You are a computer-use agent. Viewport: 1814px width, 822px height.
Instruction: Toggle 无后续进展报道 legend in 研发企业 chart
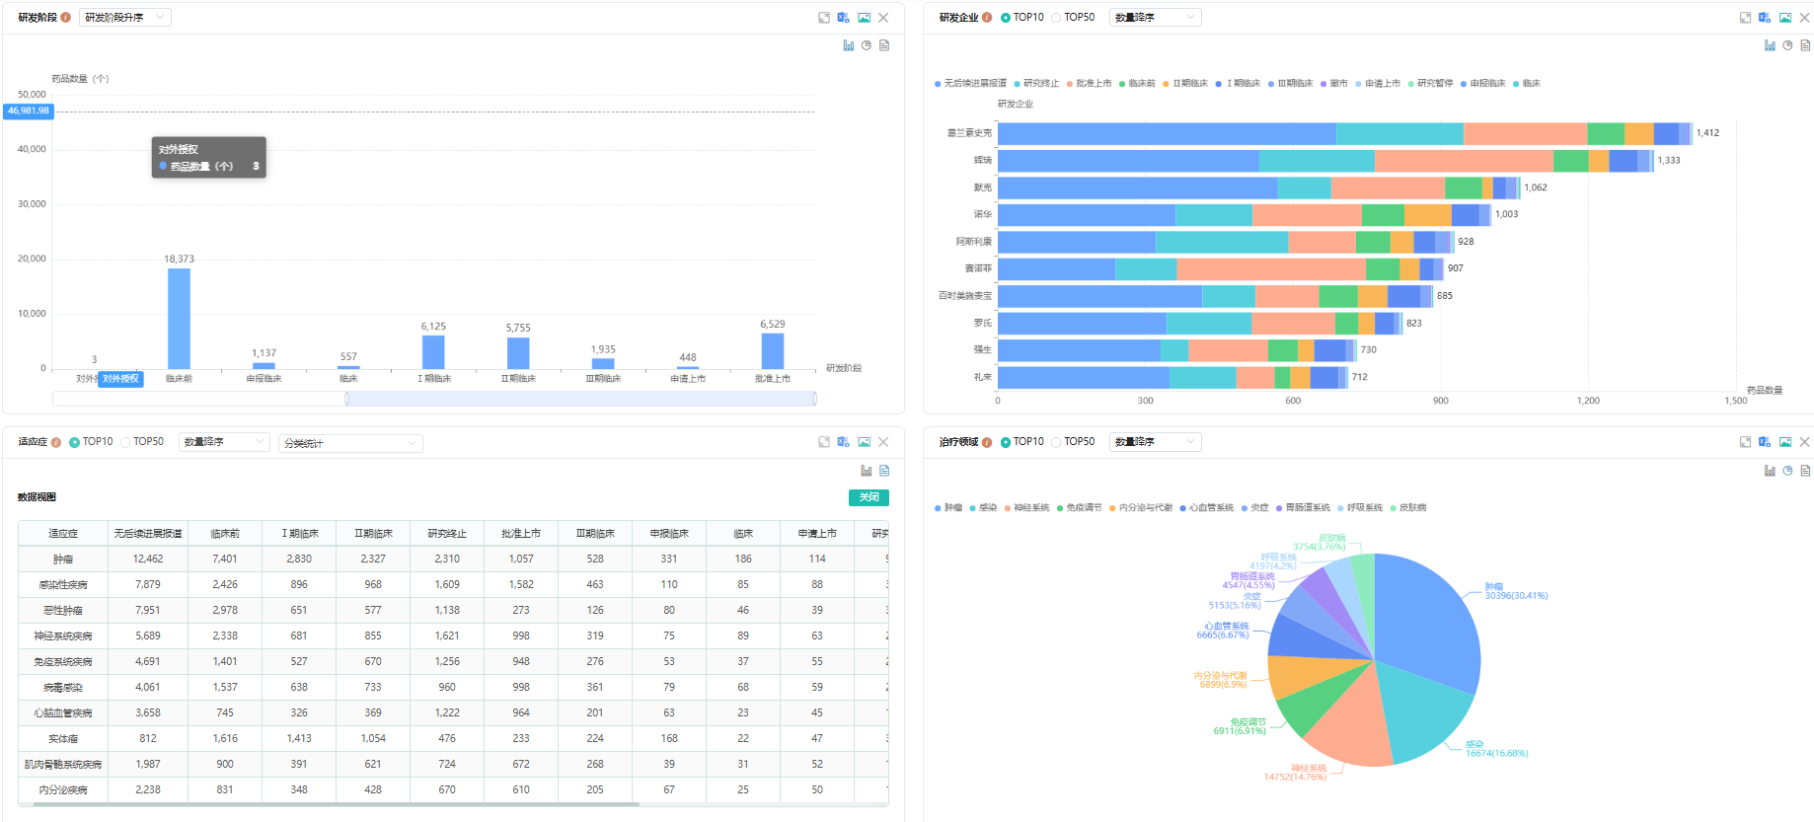pyautogui.click(x=974, y=84)
